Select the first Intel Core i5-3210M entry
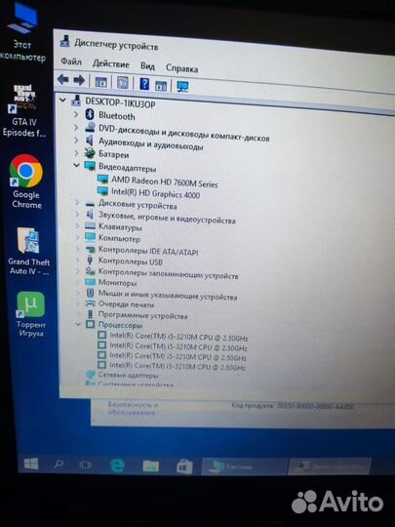This screenshot has width=395, height=527. click(x=178, y=336)
